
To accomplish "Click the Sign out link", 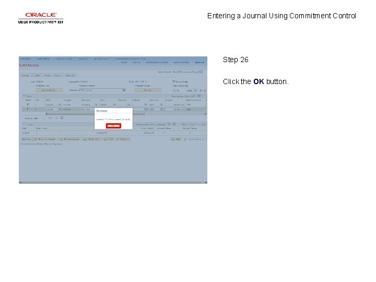I will [x=199, y=62].
